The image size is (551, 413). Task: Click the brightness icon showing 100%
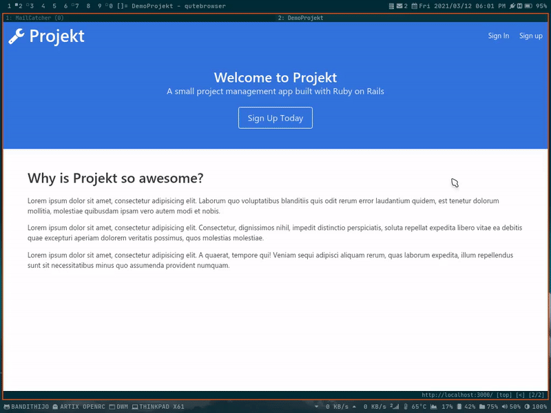coord(526,407)
